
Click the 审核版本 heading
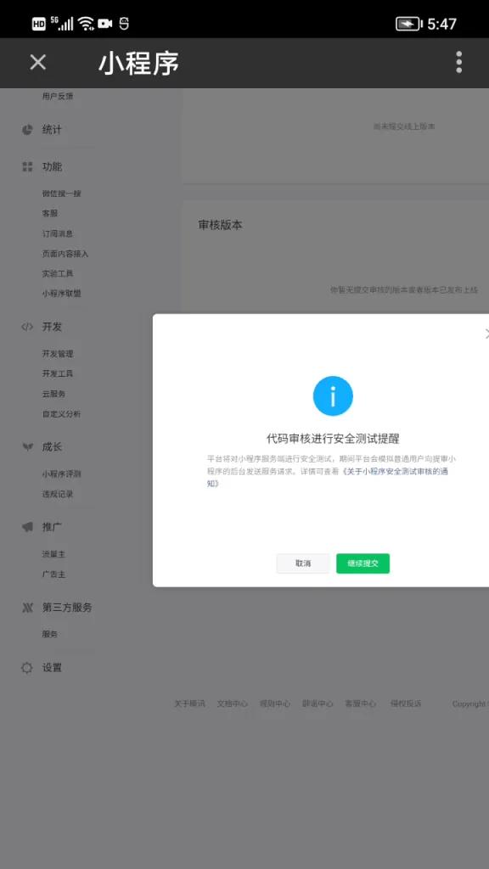[220, 225]
